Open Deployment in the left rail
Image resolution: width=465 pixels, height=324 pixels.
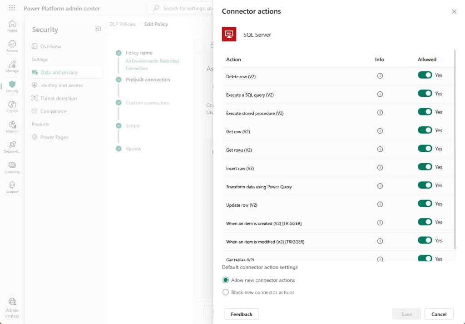tap(12, 147)
